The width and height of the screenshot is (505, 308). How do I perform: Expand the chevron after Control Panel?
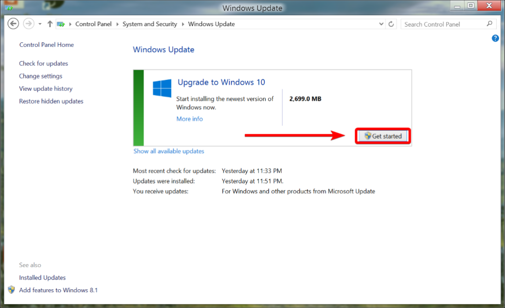coord(117,24)
